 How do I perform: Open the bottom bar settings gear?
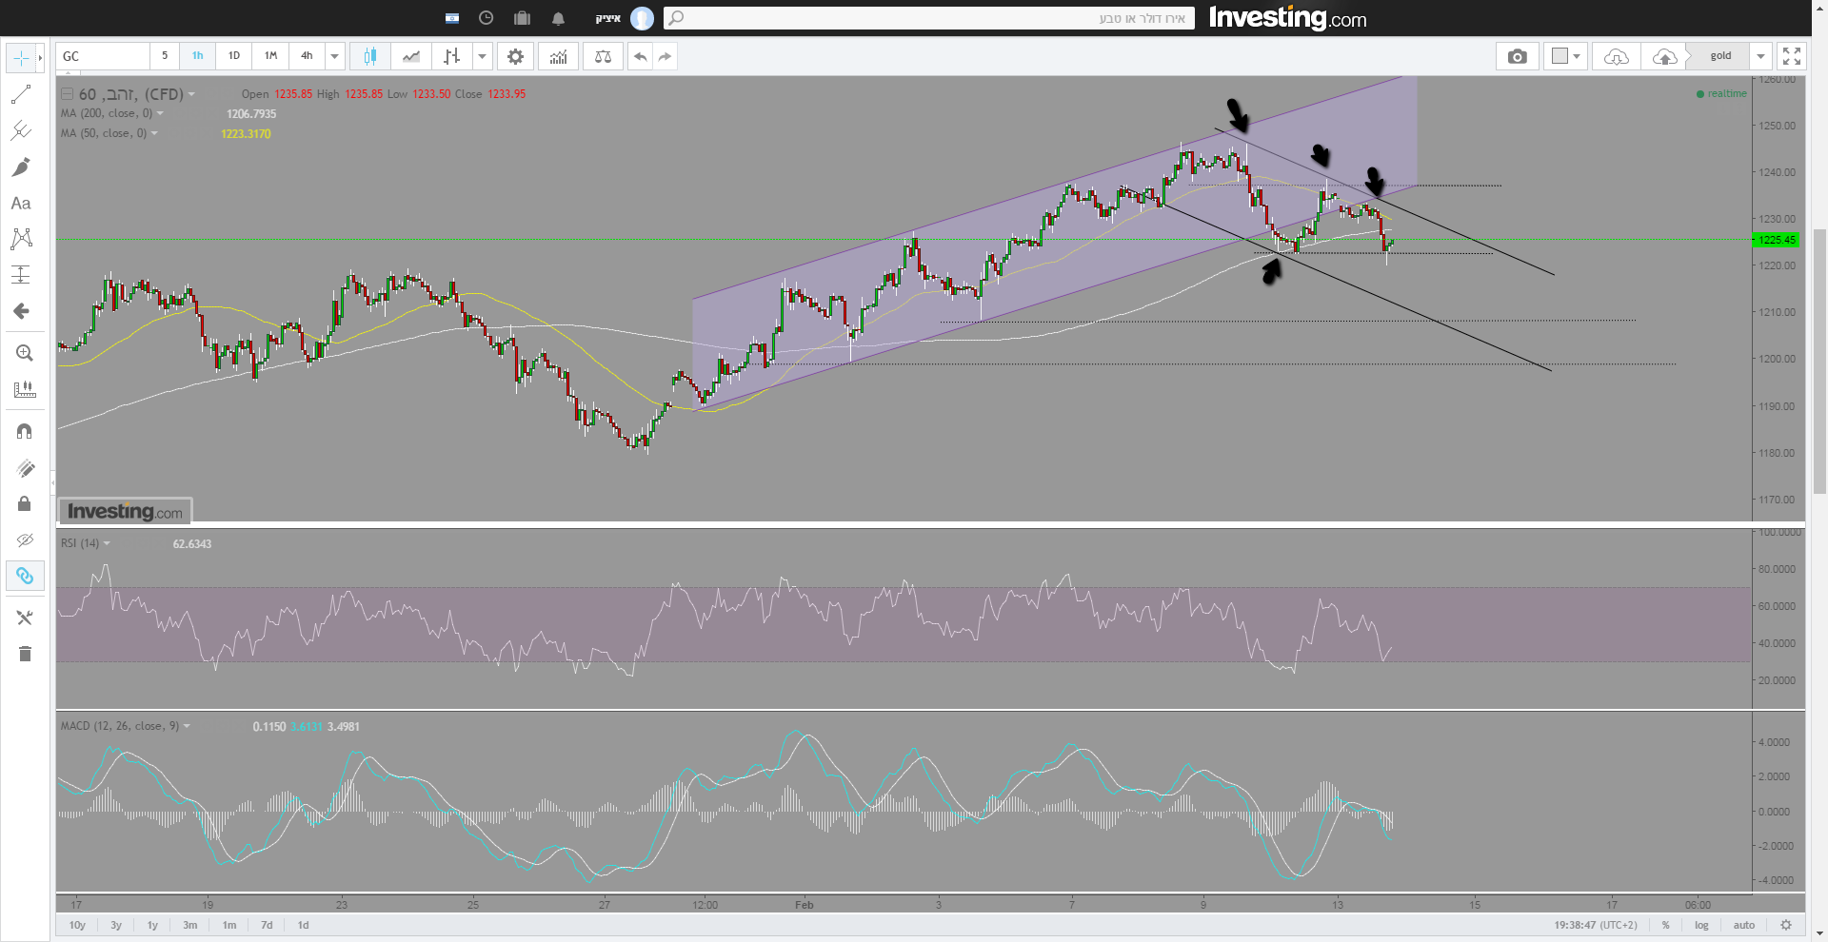[x=1786, y=925]
